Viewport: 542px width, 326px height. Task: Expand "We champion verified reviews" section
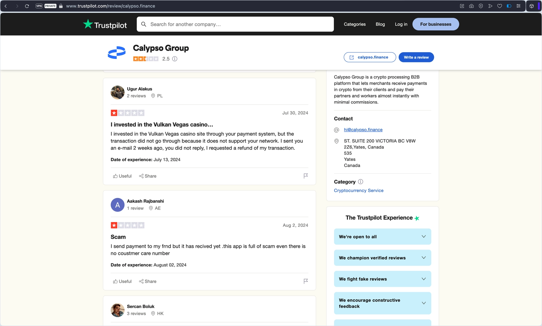(382, 258)
